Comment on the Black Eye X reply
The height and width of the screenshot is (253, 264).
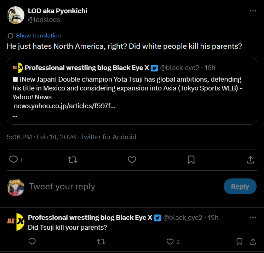32,242
